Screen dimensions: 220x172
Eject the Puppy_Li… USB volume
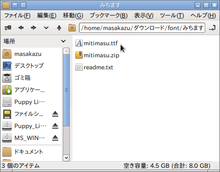55,126
